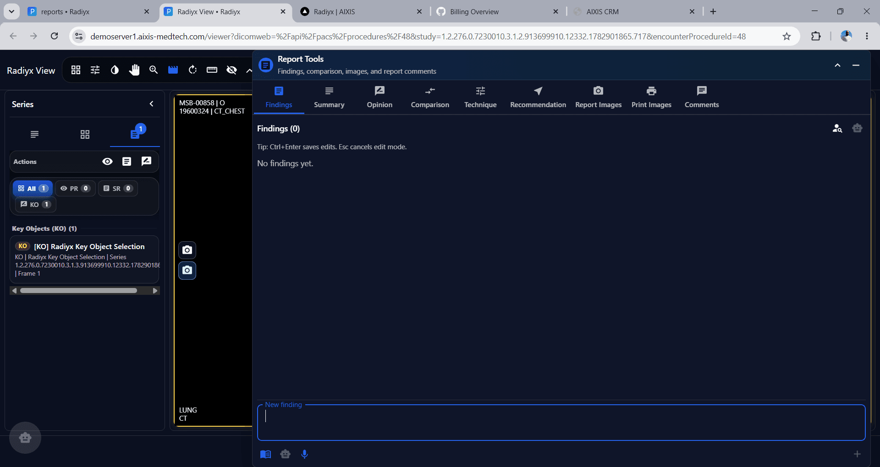The image size is (880, 467).
Task: Open the assistant robot button at bottom left
Action: [x=25, y=438]
